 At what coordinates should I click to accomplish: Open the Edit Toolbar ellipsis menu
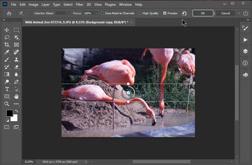(x=16, y=104)
